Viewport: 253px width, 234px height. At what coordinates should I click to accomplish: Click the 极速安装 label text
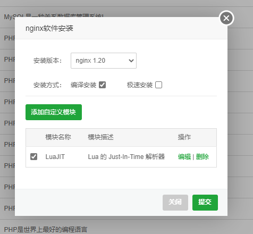click(140, 85)
